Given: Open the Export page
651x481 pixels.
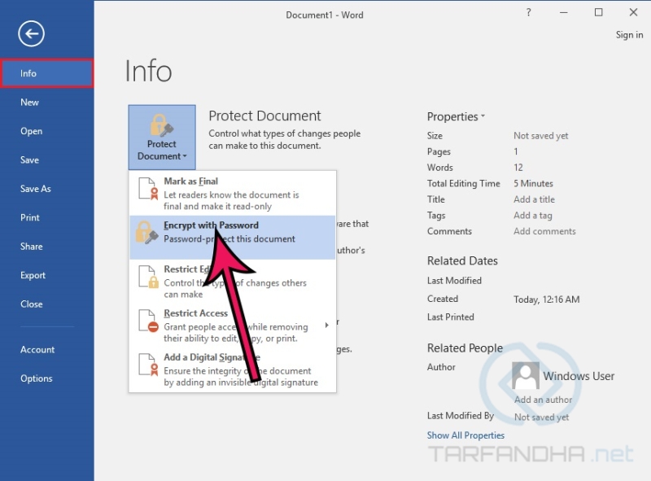Looking at the screenshot, I should coord(47,275).
